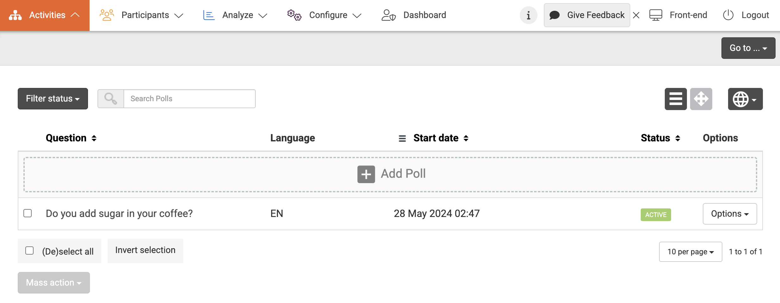The width and height of the screenshot is (780, 303).
Task: Switch to drag-and-drop reorder view icon
Action: click(x=701, y=99)
